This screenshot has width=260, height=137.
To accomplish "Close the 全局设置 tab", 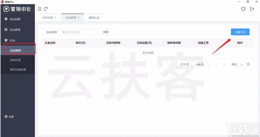I will point(55,18).
